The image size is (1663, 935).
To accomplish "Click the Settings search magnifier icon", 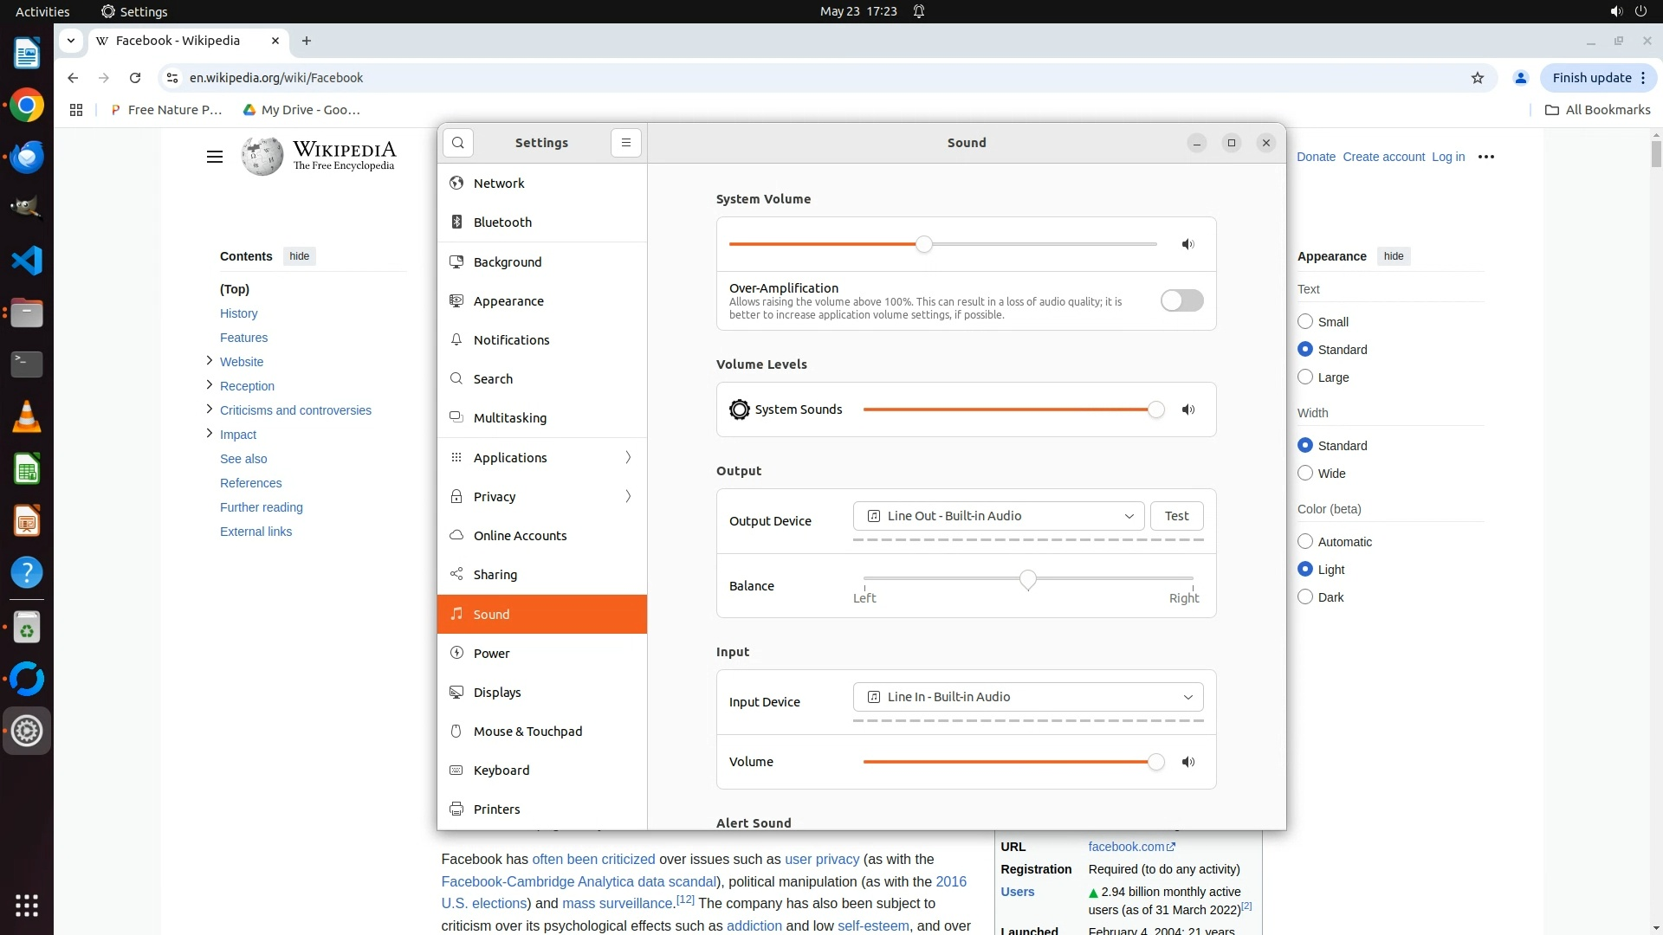I will pos(458,143).
